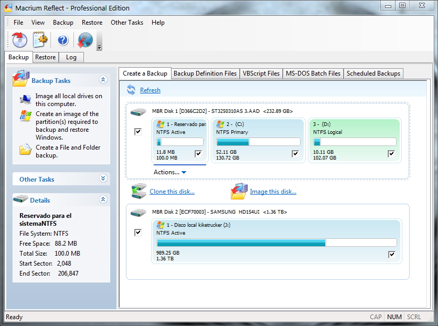Image resolution: width=438 pixels, height=326 pixels.
Task: Switch to Scheduled Backups tab
Action: (x=373, y=73)
